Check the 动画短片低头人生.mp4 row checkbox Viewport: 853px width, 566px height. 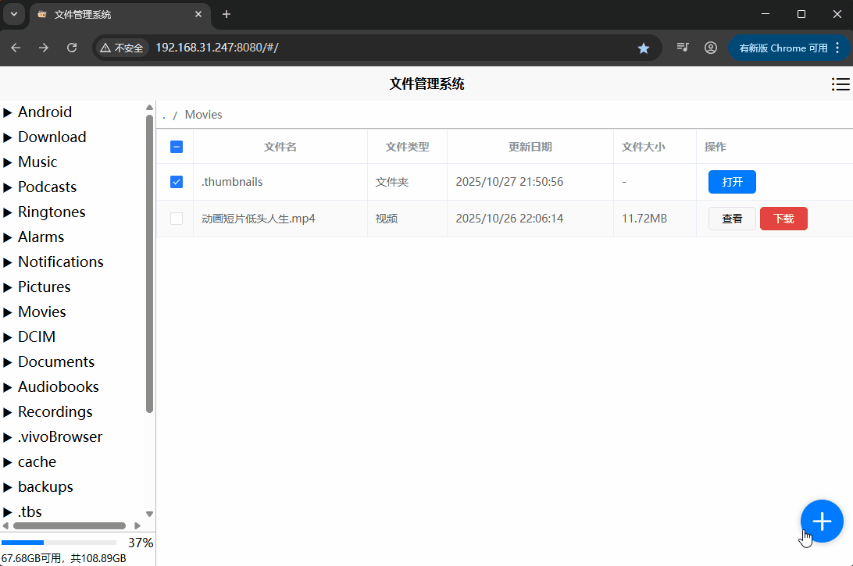tap(177, 219)
